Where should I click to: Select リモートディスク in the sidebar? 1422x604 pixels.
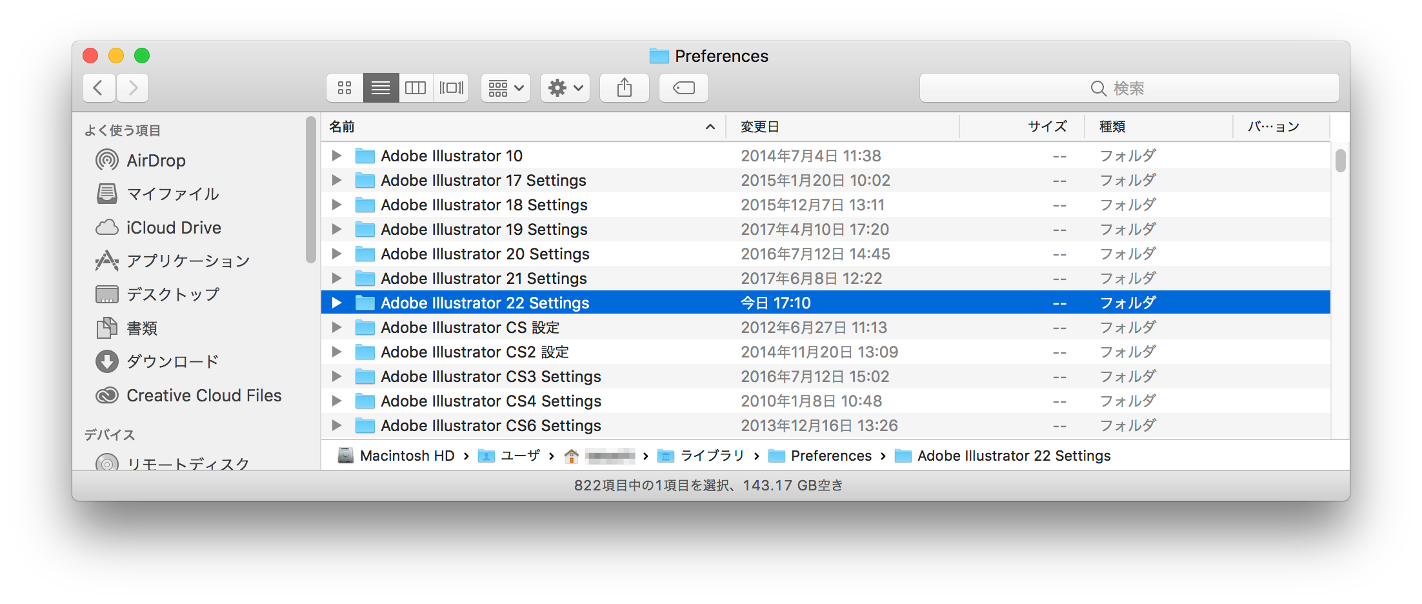click(x=173, y=462)
